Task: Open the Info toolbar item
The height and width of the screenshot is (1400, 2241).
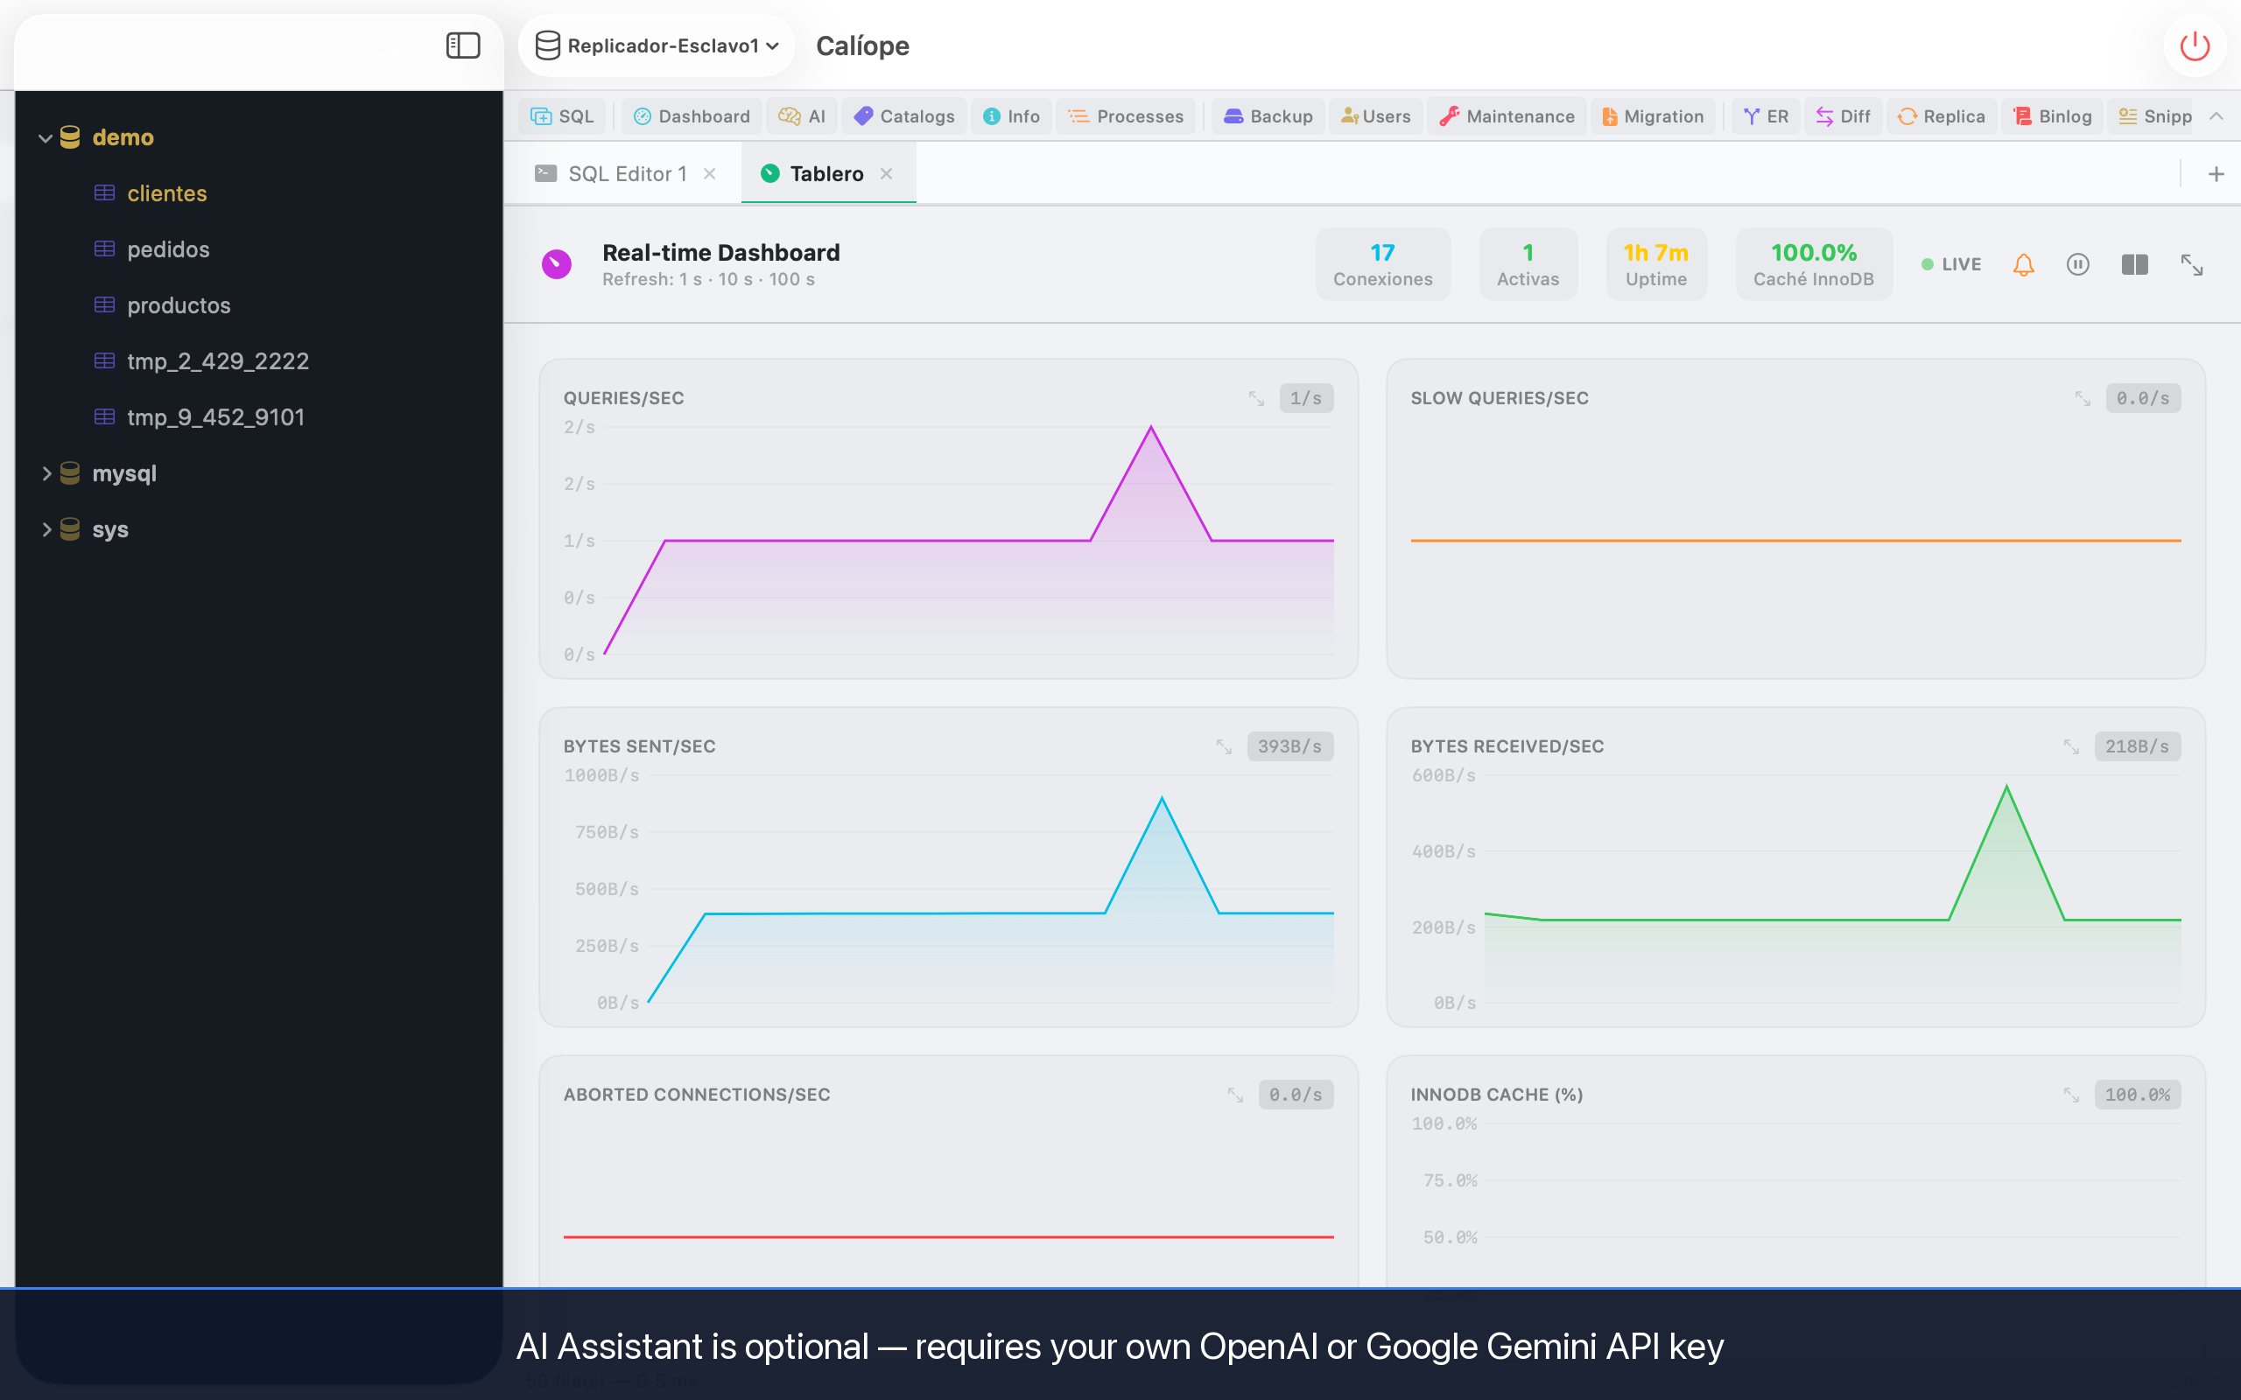Action: pos(1011,116)
